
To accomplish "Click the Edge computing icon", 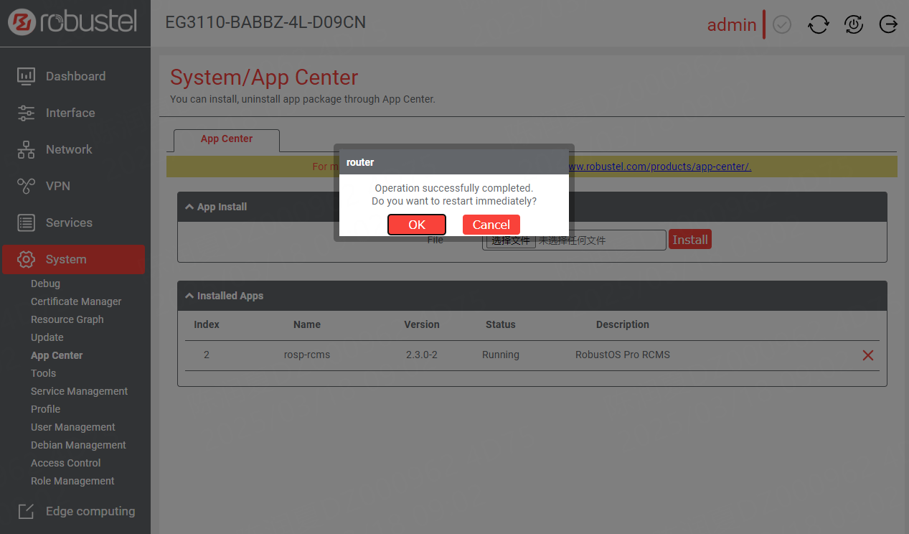I will 26,511.
